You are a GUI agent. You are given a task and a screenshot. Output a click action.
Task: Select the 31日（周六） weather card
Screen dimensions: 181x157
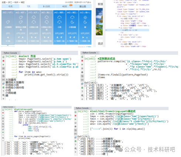click(85, 27)
